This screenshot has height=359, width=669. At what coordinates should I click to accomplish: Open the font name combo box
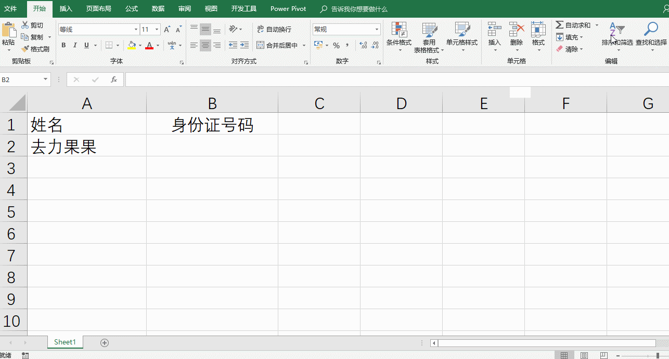click(98, 30)
